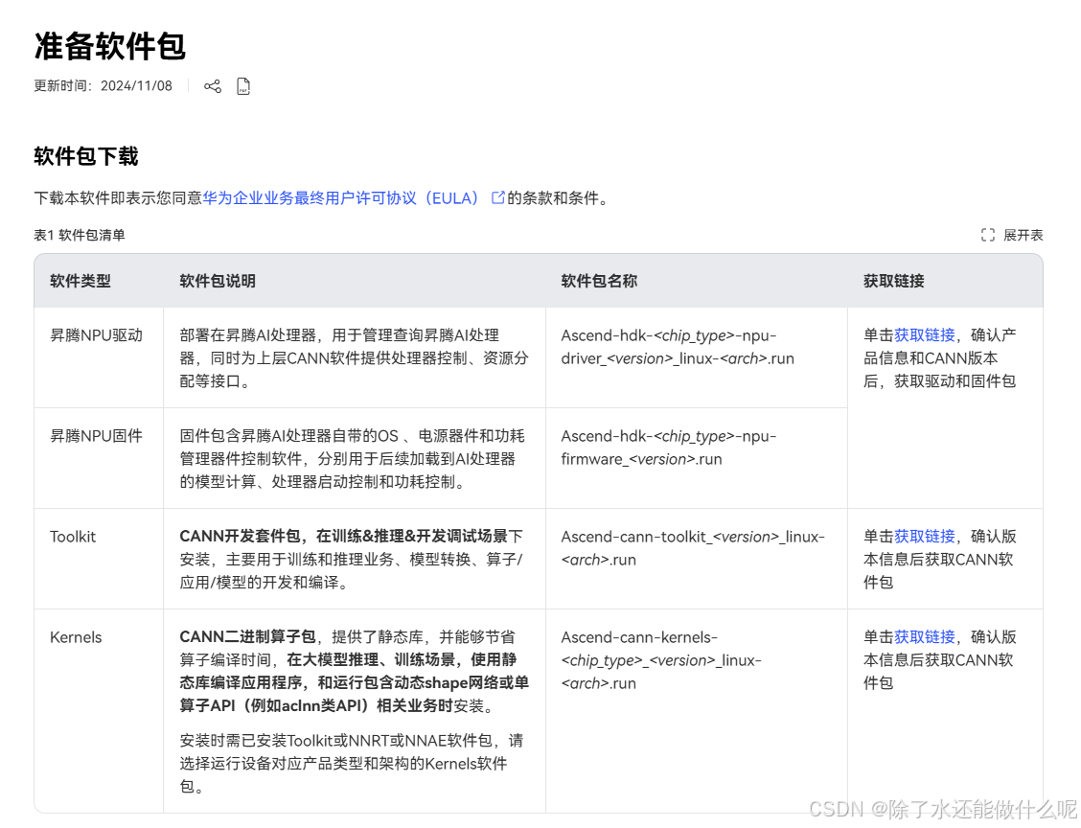Click the external link icon after EULA
Viewport: 1081px width, 828px height.
click(x=497, y=197)
